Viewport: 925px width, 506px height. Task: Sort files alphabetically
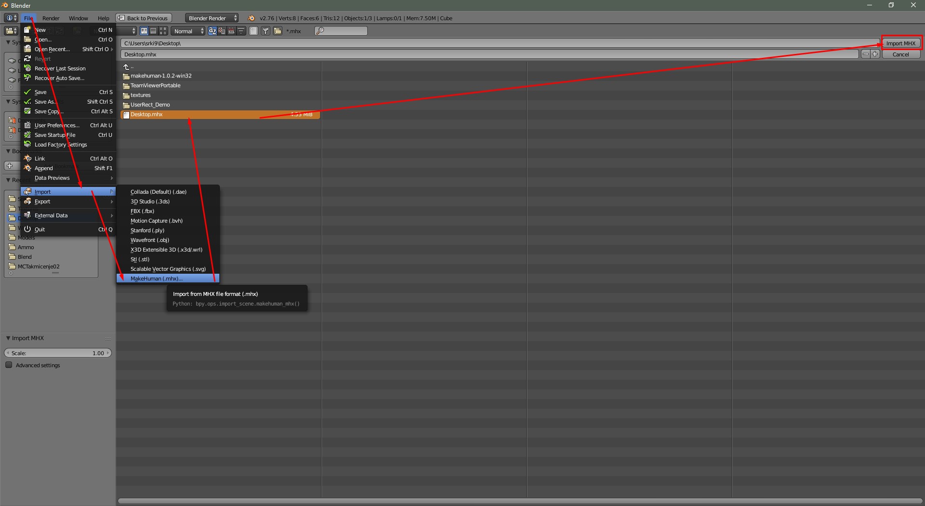click(x=213, y=31)
